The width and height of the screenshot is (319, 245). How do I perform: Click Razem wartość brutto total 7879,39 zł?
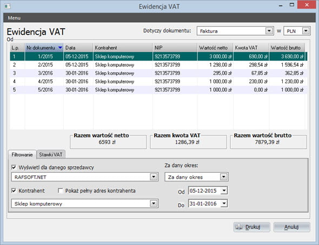[x=267, y=142]
